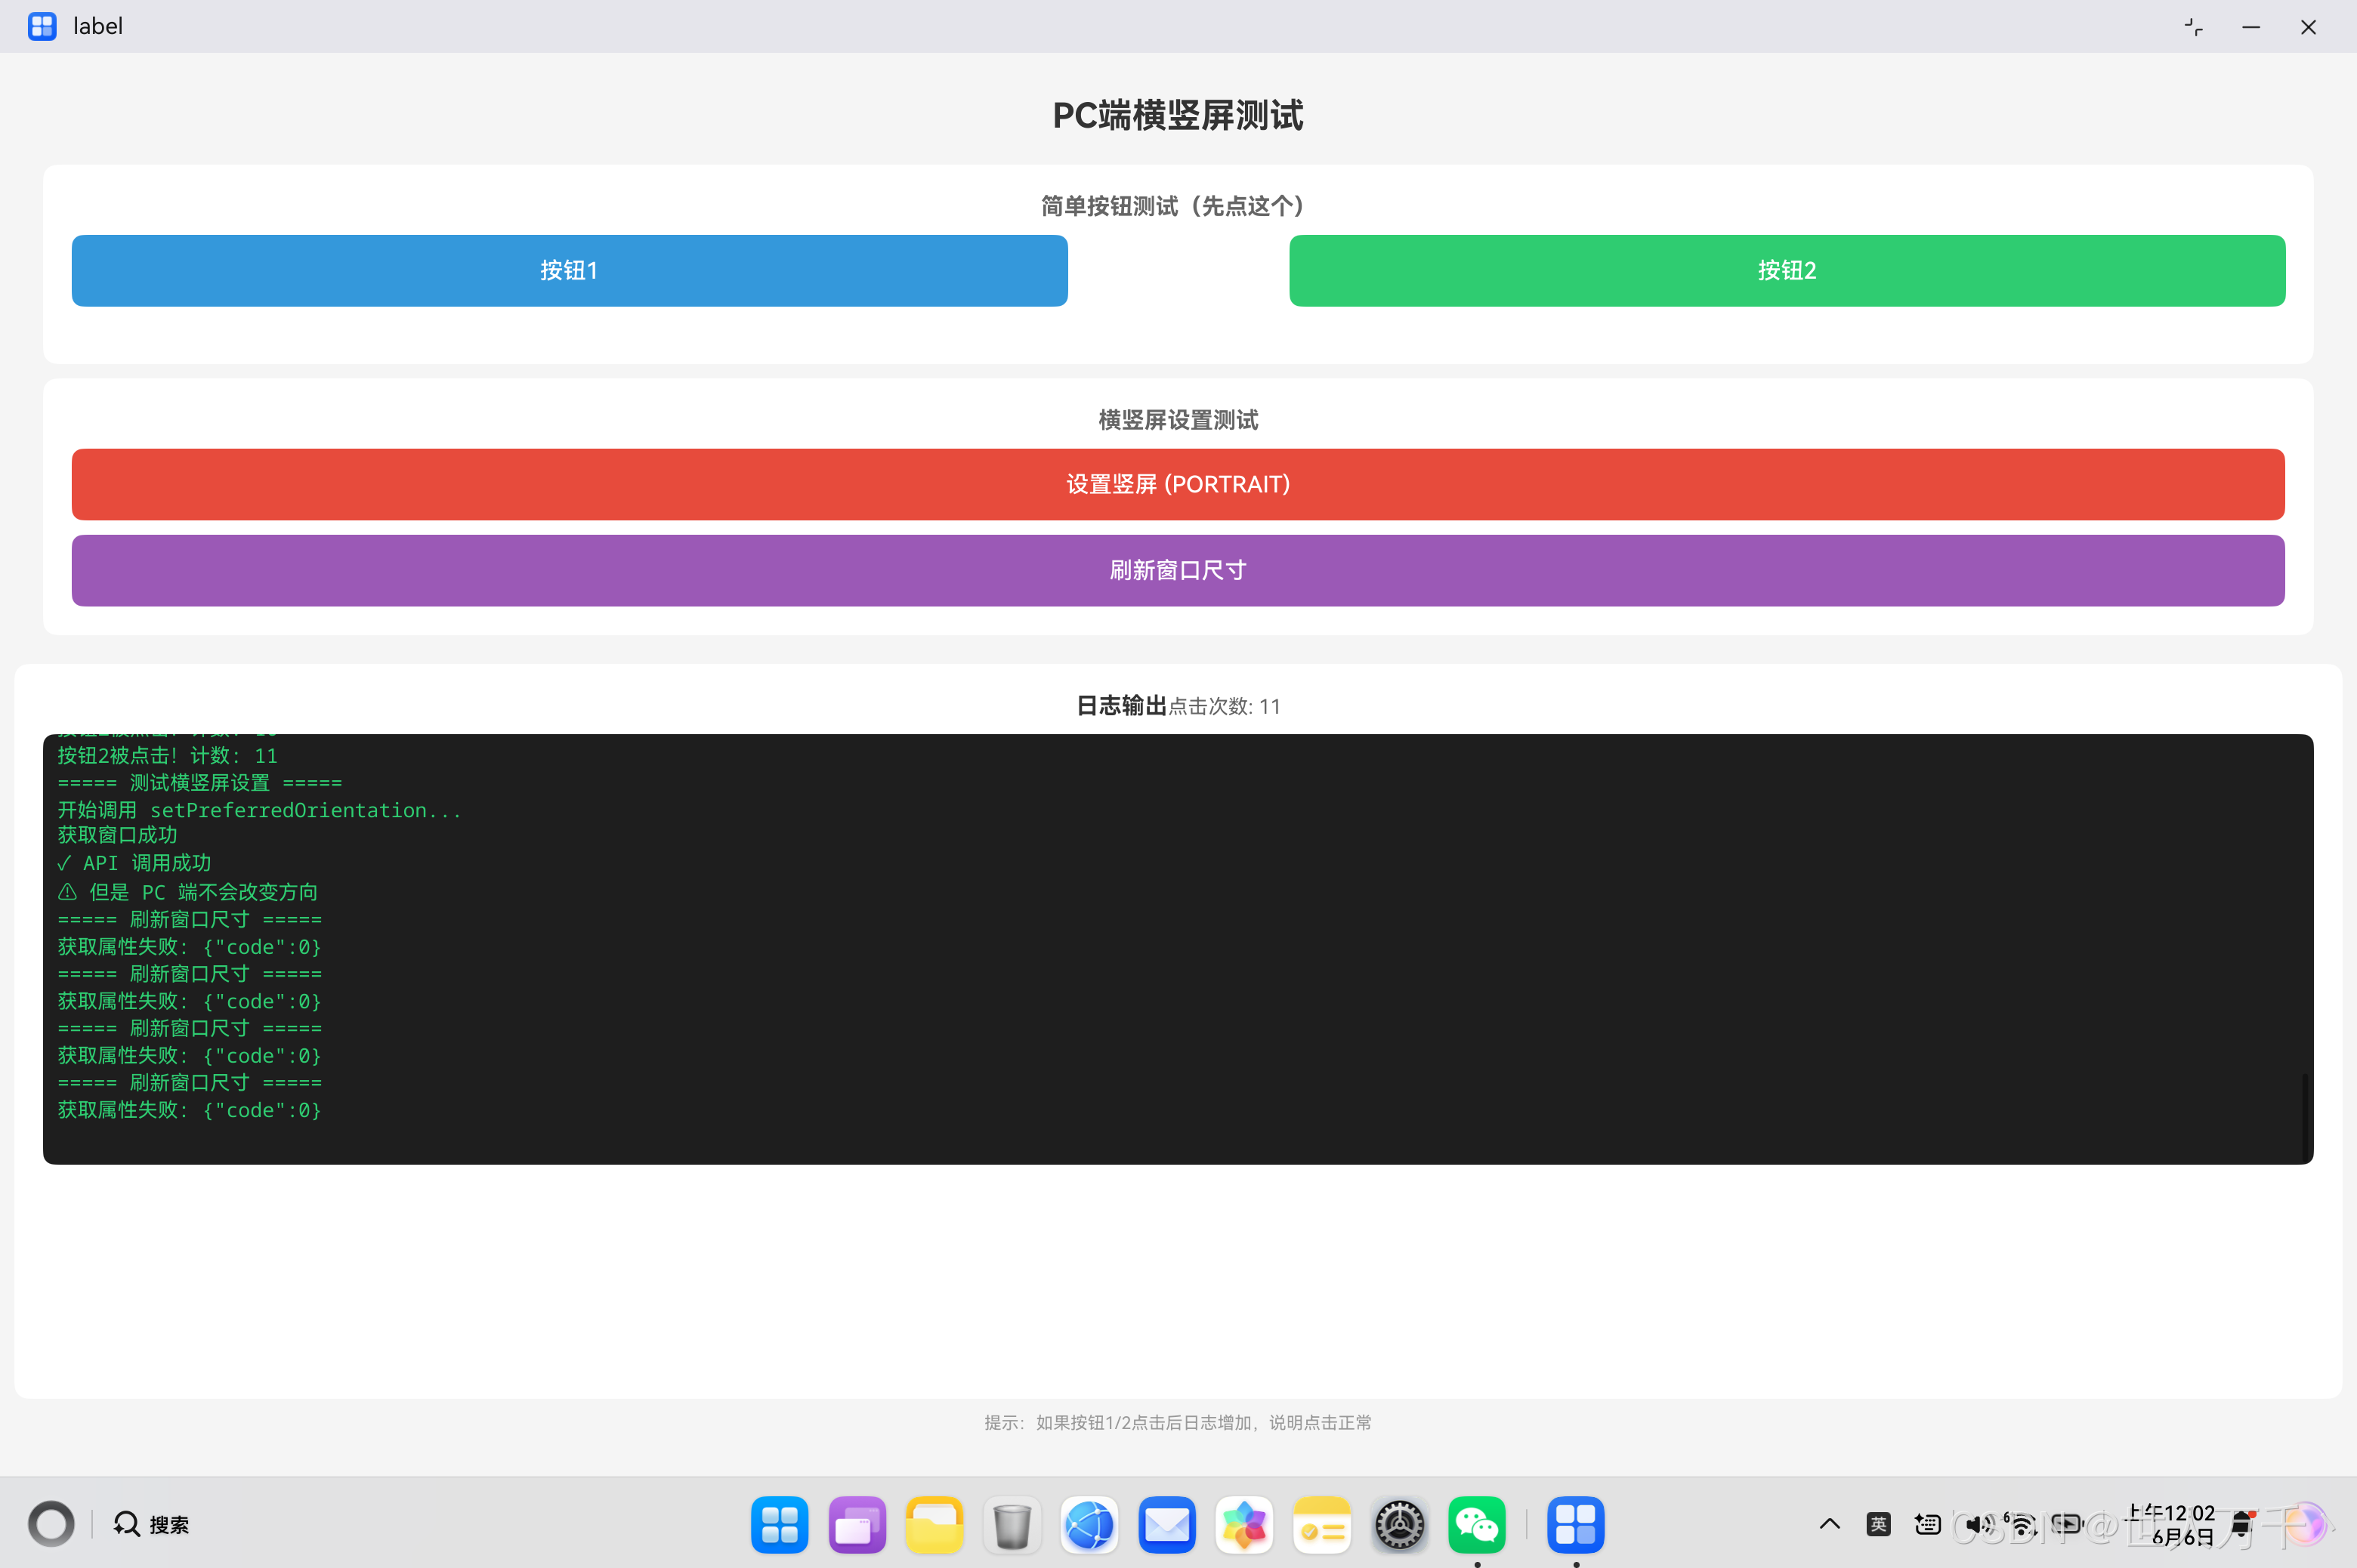Switch the 英 input language indicator
Image resolution: width=2357 pixels, height=1568 pixels.
1878,1524
